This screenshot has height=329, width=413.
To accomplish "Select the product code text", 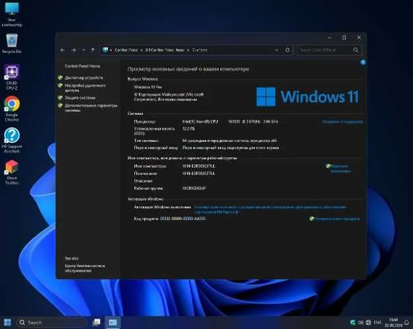I will click(169, 219).
